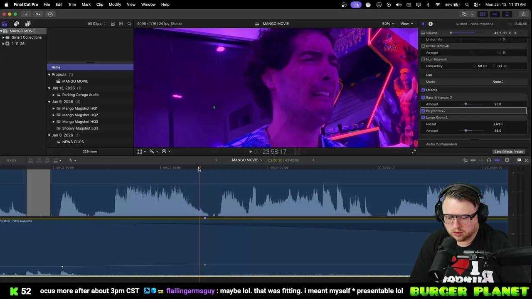Open the Keyword Editor key icon
This screenshot has width=532, height=299.
point(38,14)
